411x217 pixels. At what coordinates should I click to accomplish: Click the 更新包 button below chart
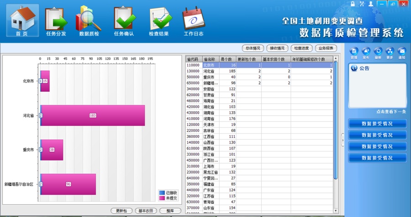coord(121,211)
